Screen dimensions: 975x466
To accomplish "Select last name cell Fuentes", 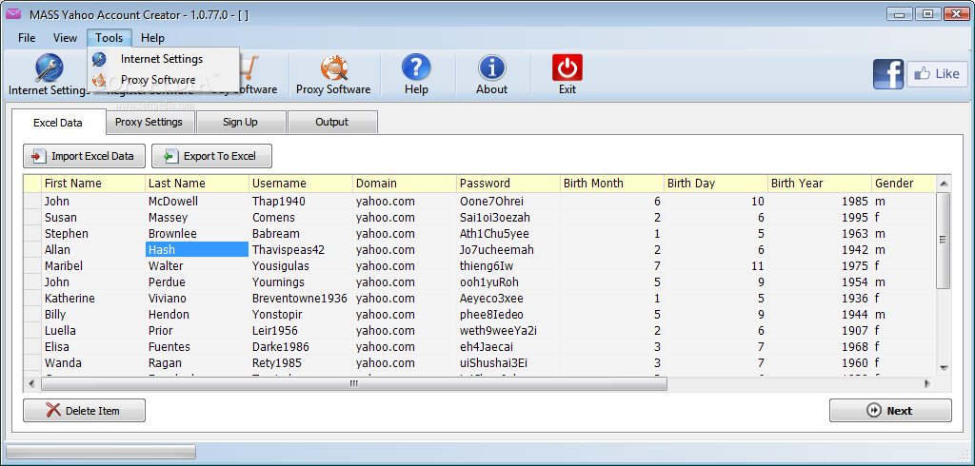I will [x=197, y=347].
